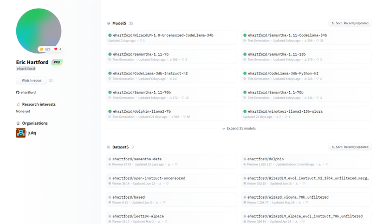Click the Models cube icon
Screen dimensions: 390x224
(108, 23)
